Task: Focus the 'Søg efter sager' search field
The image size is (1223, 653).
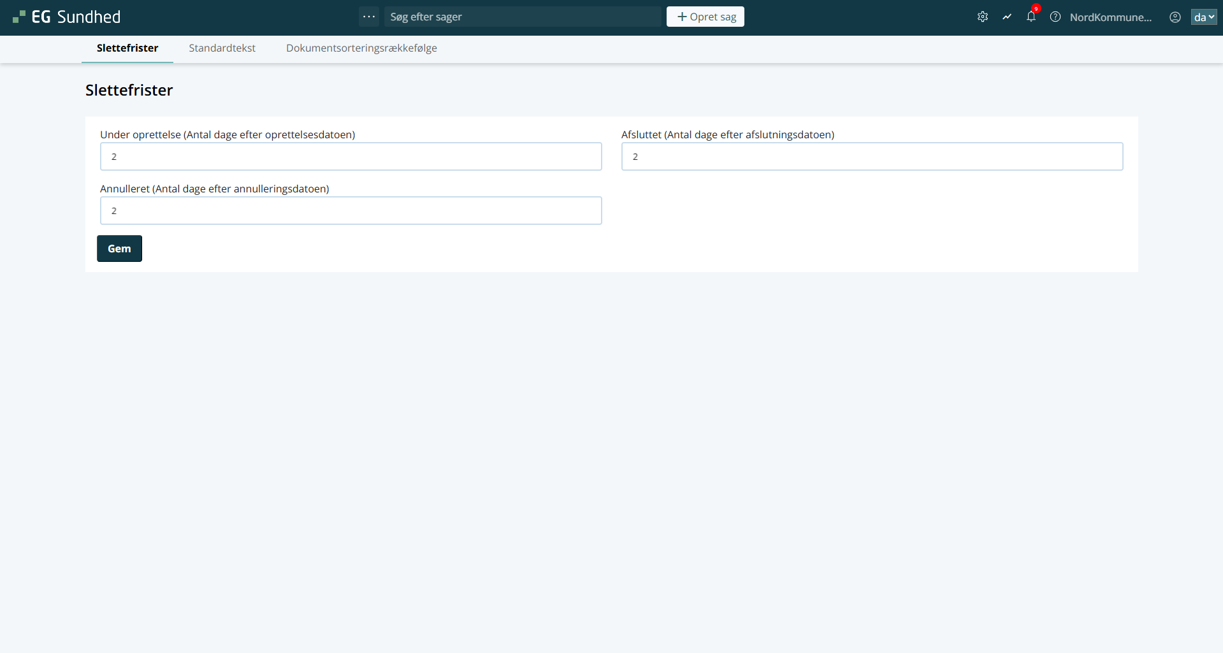Action: click(x=523, y=17)
